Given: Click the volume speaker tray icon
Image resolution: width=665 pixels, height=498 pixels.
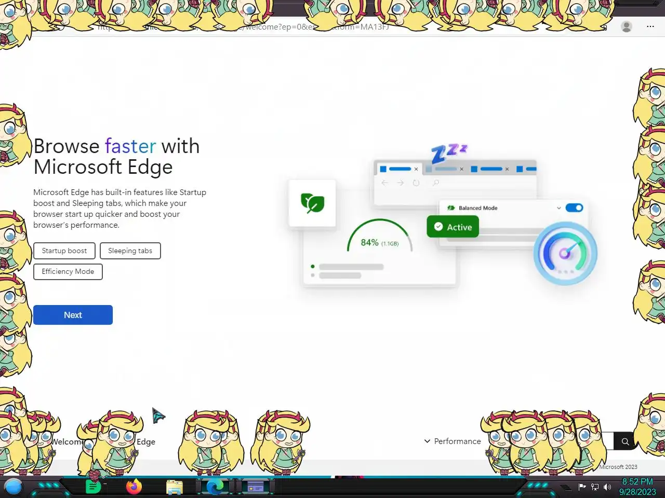Looking at the screenshot, I should point(607,487).
